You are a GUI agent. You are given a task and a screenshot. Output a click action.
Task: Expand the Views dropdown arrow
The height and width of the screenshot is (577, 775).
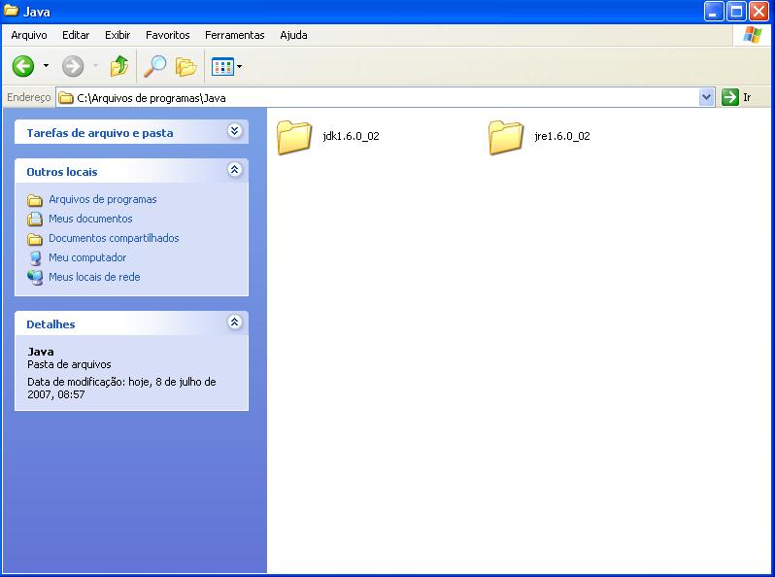click(239, 66)
